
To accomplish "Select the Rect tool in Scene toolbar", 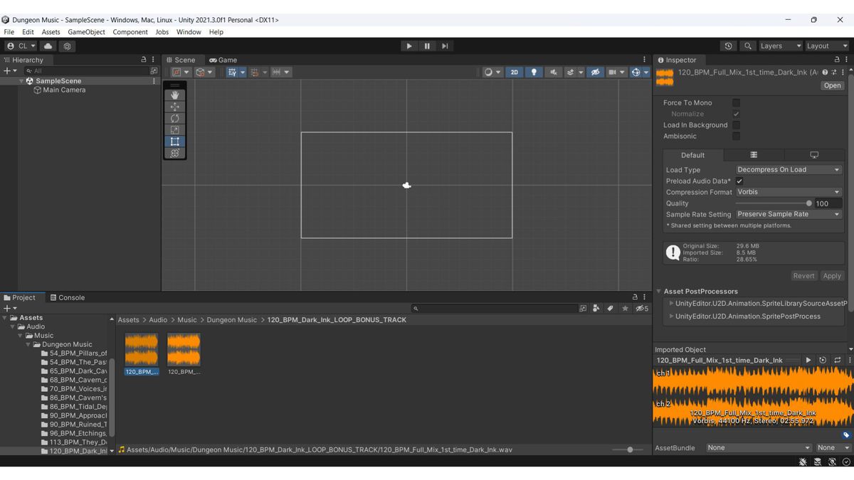I will 175,142.
